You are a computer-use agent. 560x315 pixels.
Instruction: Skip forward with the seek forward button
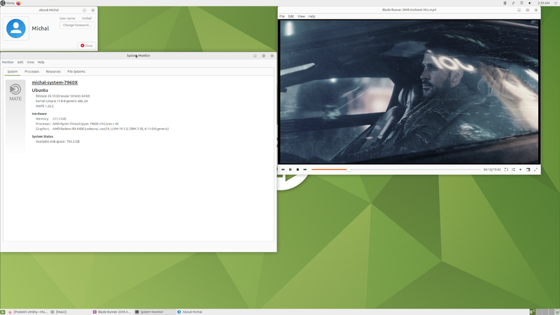pos(305,169)
